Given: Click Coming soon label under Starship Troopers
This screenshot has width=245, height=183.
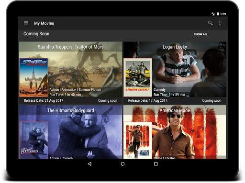Looking at the screenshot, I should pyautogui.click(x=108, y=100).
